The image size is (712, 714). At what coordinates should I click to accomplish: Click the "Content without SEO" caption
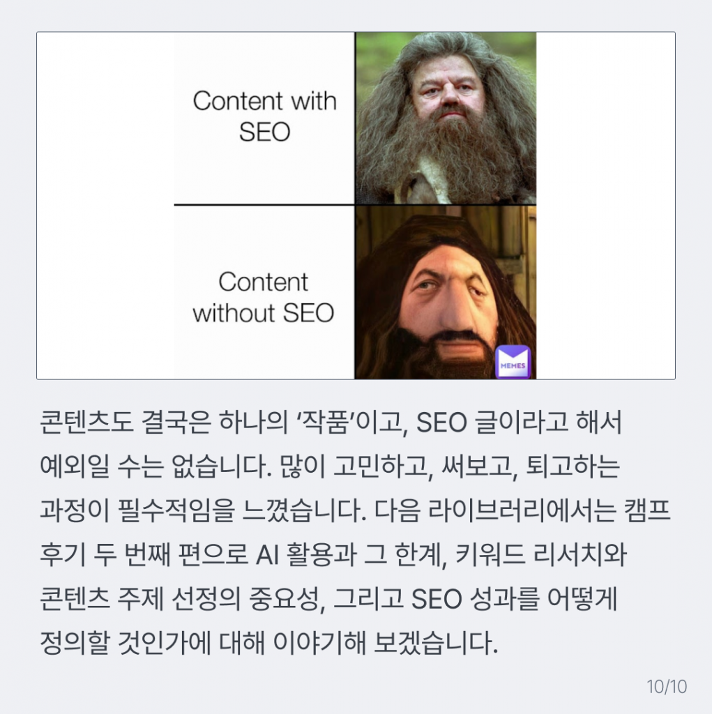(x=264, y=297)
